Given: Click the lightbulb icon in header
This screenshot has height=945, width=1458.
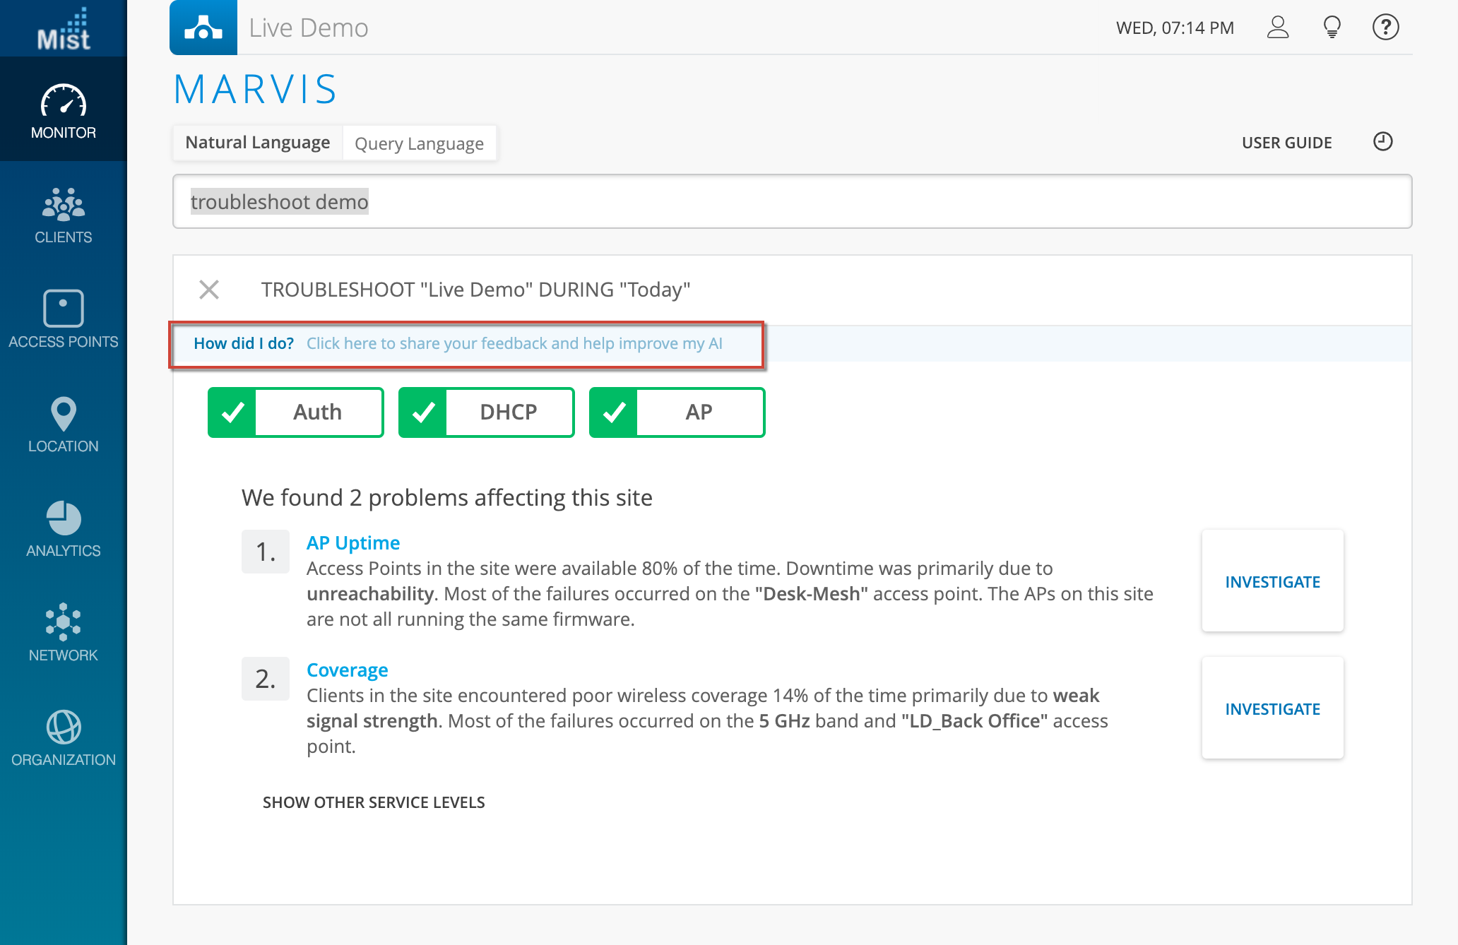Looking at the screenshot, I should 1332,28.
